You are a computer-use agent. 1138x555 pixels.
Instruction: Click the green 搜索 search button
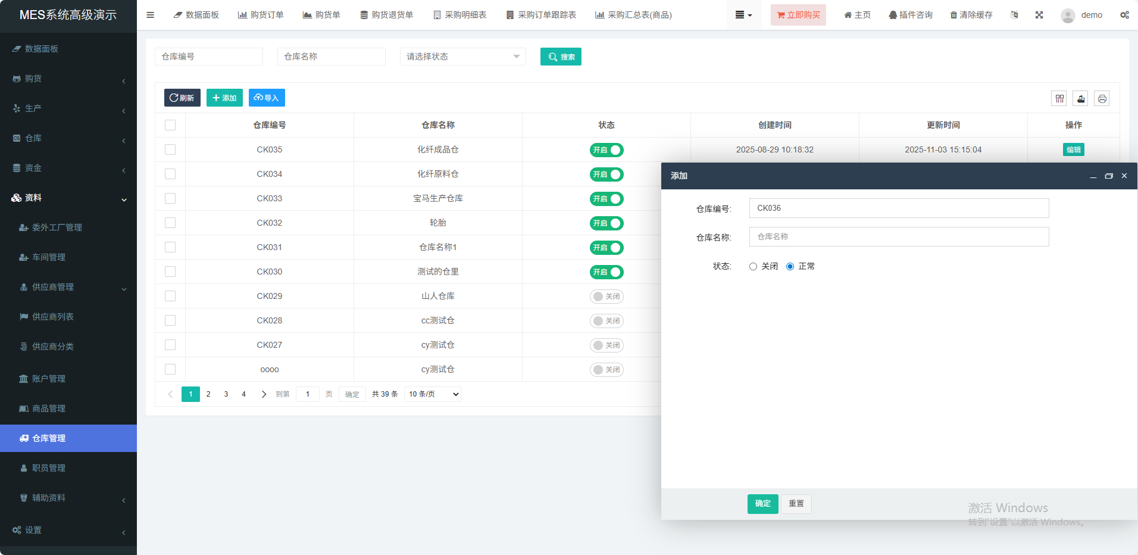tap(561, 57)
